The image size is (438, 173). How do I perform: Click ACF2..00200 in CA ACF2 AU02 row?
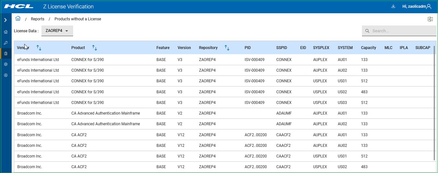[256, 146]
